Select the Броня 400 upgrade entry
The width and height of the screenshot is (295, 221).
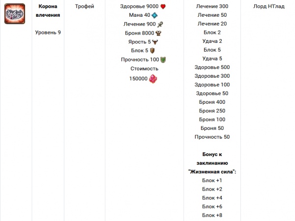pos(212,102)
